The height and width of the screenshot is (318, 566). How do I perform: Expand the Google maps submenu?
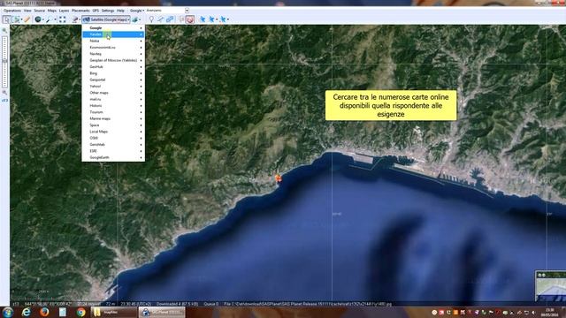click(113, 27)
